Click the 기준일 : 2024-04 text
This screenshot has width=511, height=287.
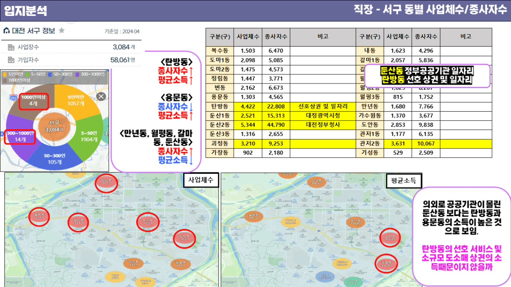click(x=122, y=31)
